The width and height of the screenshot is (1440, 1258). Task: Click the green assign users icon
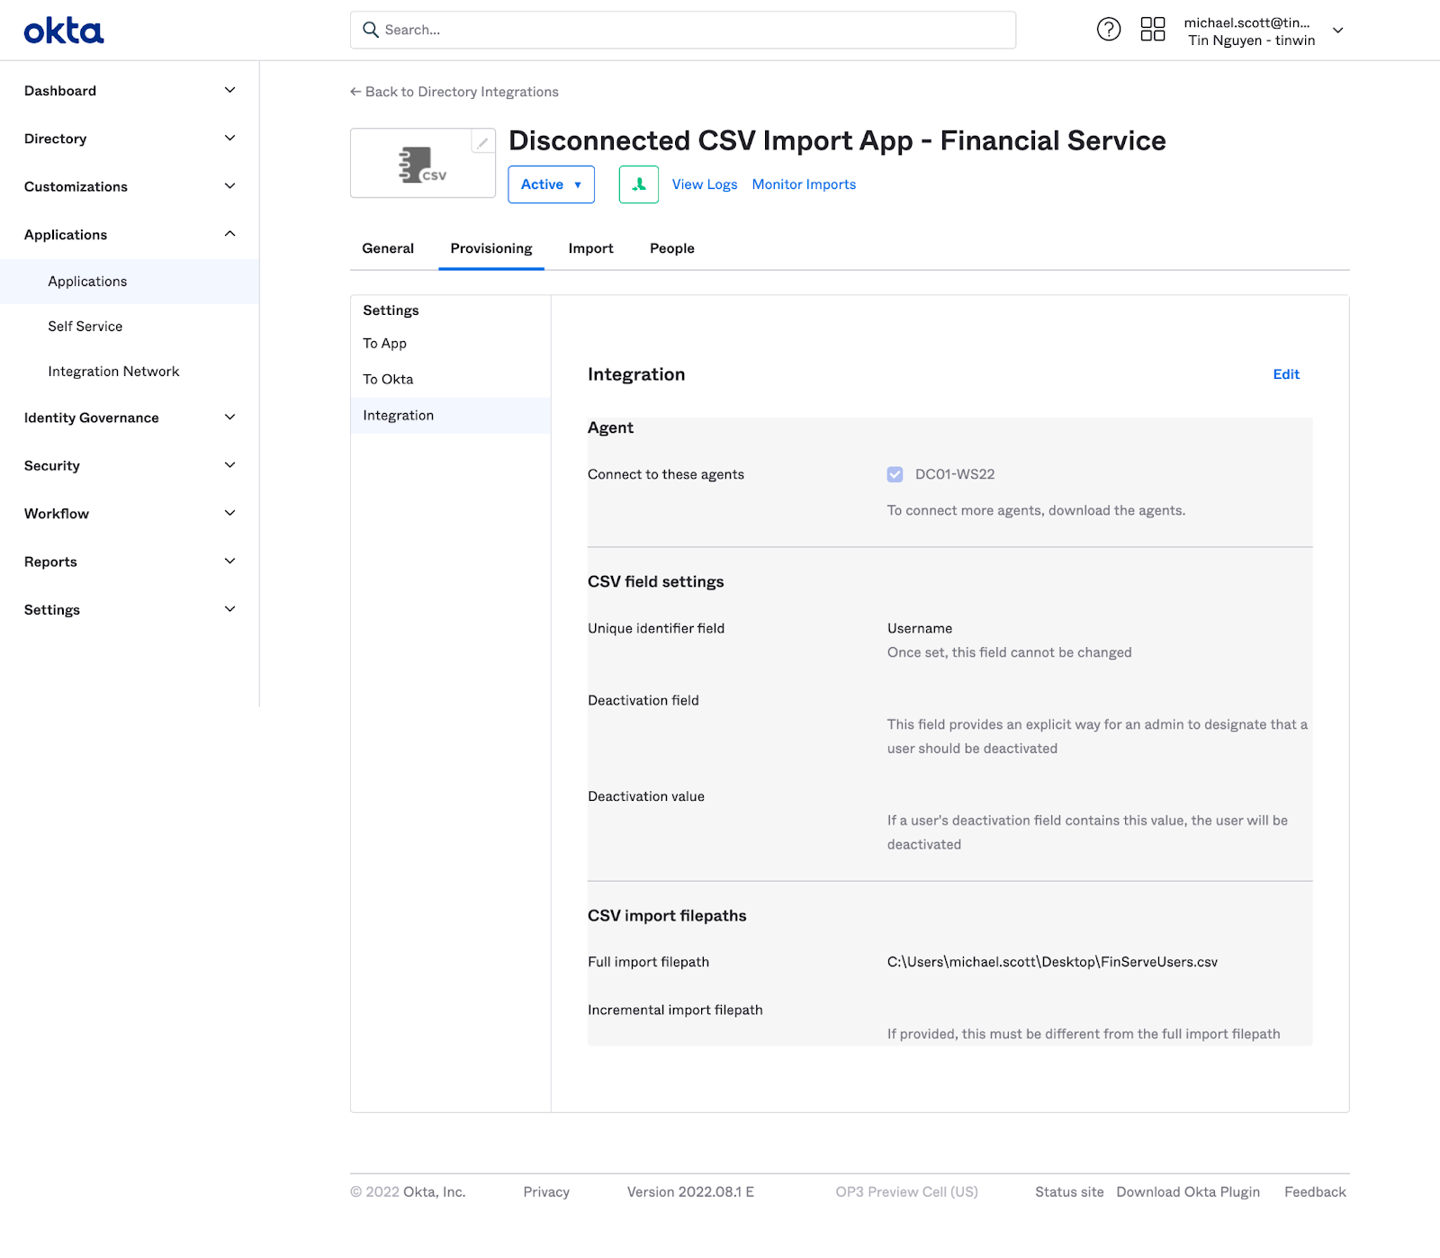tap(638, 184)
